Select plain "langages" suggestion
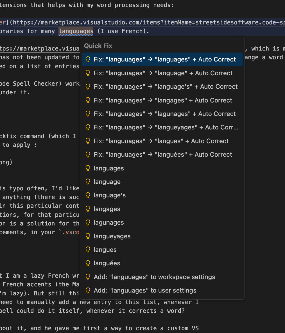285x333 pixels. point(107,209)
